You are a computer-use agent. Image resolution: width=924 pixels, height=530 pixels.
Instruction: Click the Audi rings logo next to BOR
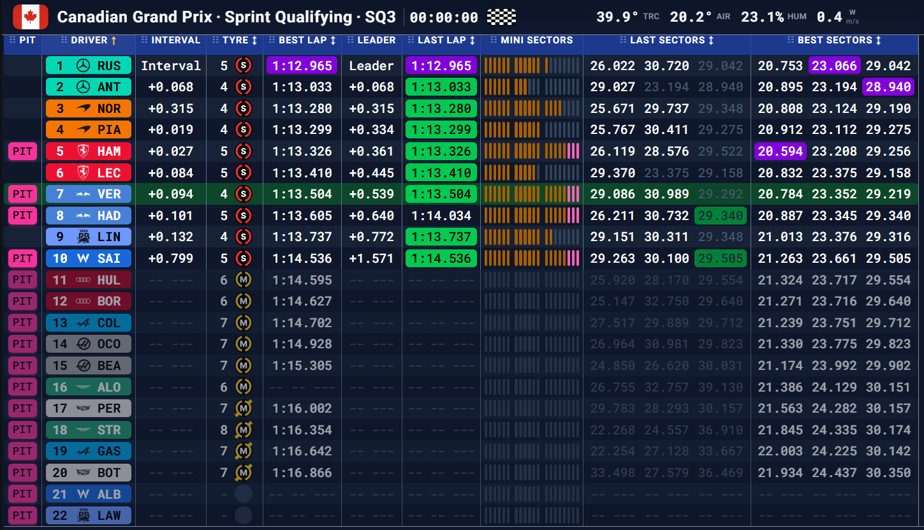coord(82,301)
